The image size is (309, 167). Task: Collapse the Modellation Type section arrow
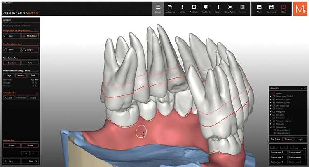pyautogui.click(x=37, y=58)
